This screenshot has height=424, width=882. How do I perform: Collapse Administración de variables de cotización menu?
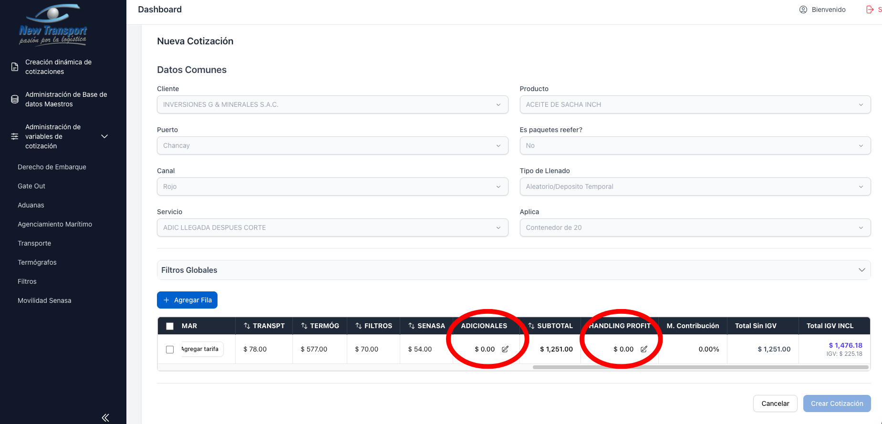pos(104,136)
